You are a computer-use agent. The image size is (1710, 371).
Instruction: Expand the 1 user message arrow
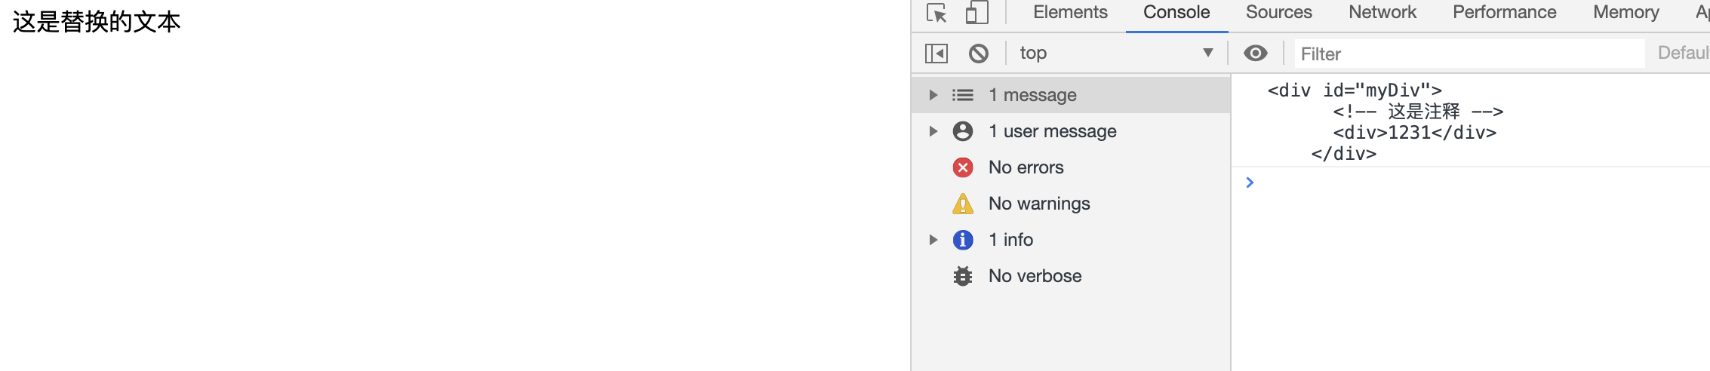pyautogui.click(x=933, y=131)
